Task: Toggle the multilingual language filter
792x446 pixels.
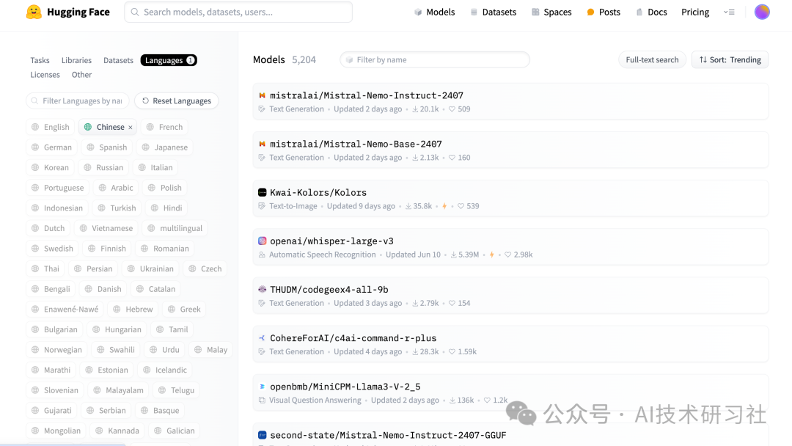Action: point(175,228)
